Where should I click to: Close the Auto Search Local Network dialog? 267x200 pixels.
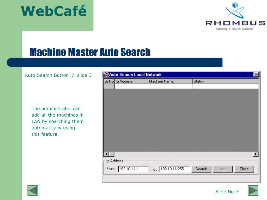256,74
